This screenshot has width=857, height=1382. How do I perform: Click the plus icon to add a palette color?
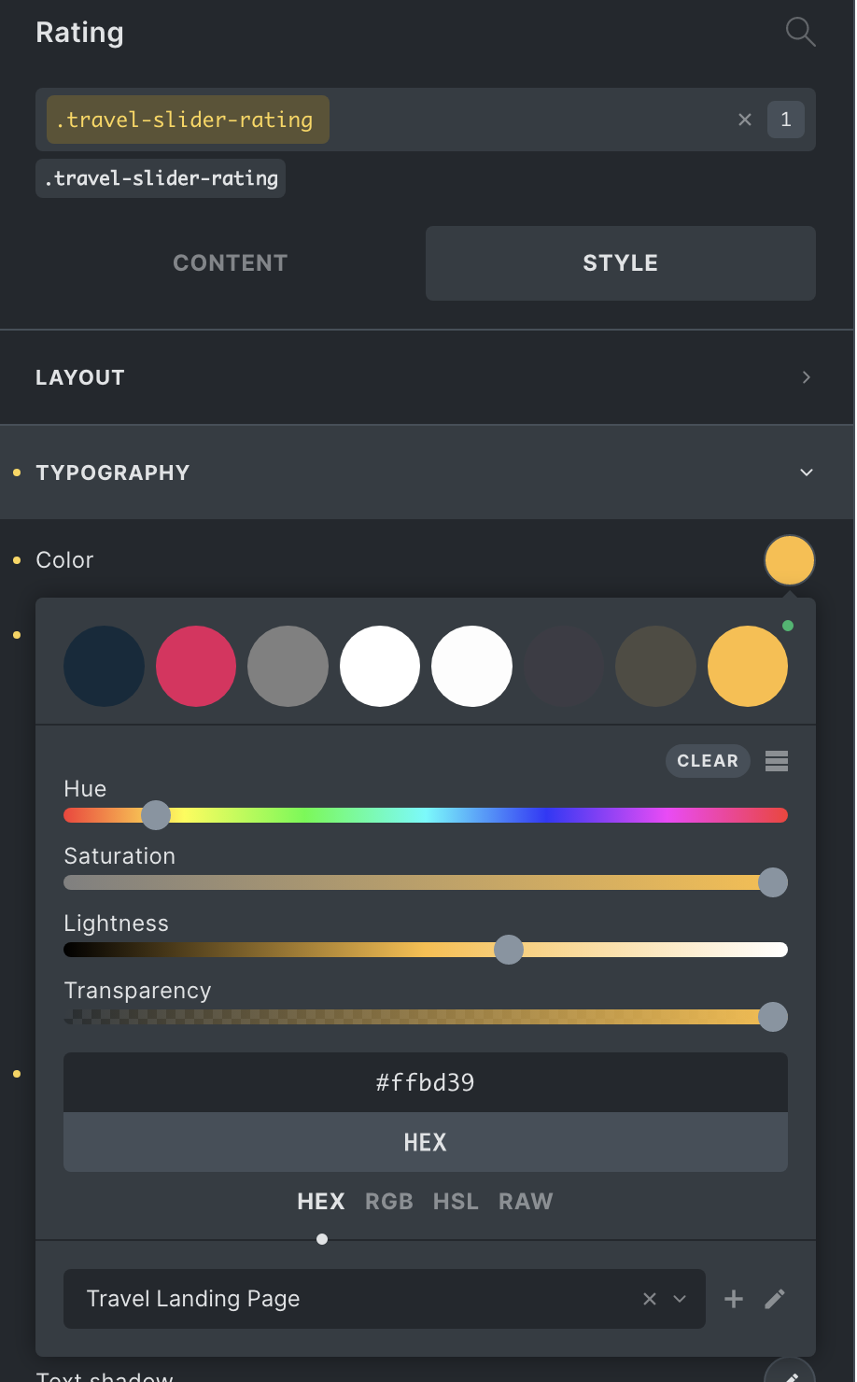[x=734, y=1299]
